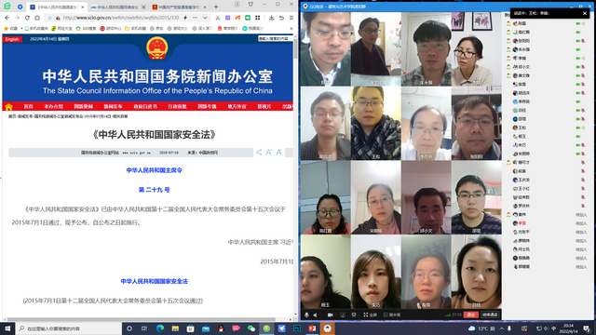This screenshot has width=596, height=335.
Task: Click the horizontal scrollbar of the webpage
Action: pyautogui.click(x=142, y=319)
